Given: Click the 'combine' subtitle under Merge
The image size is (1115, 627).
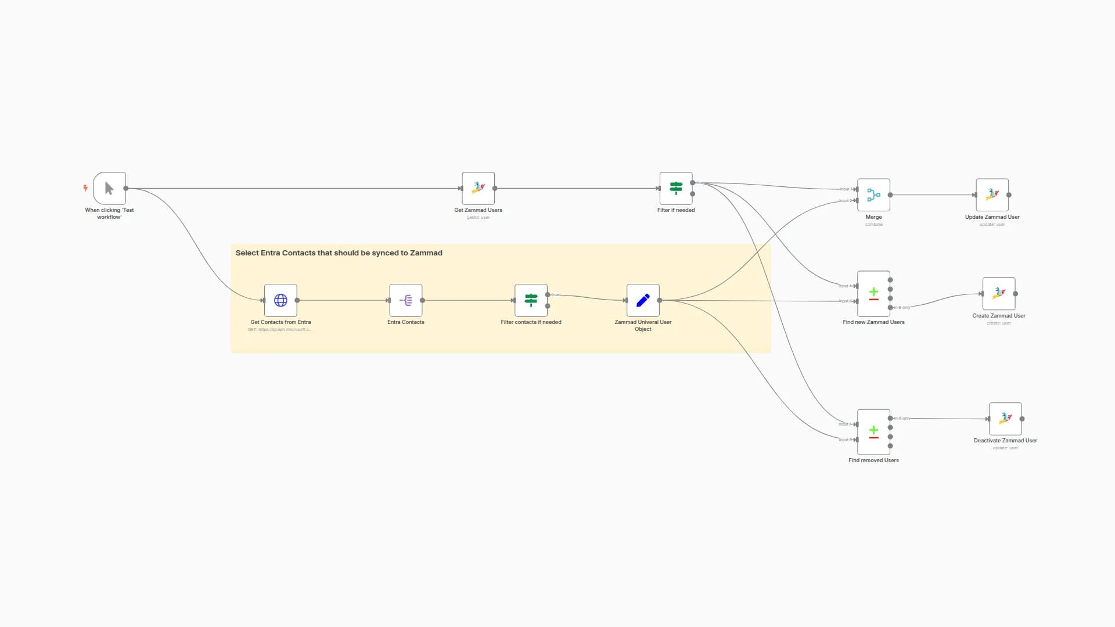Looking at the screenshot, I should pyautogui.click(x=873, y=225).
